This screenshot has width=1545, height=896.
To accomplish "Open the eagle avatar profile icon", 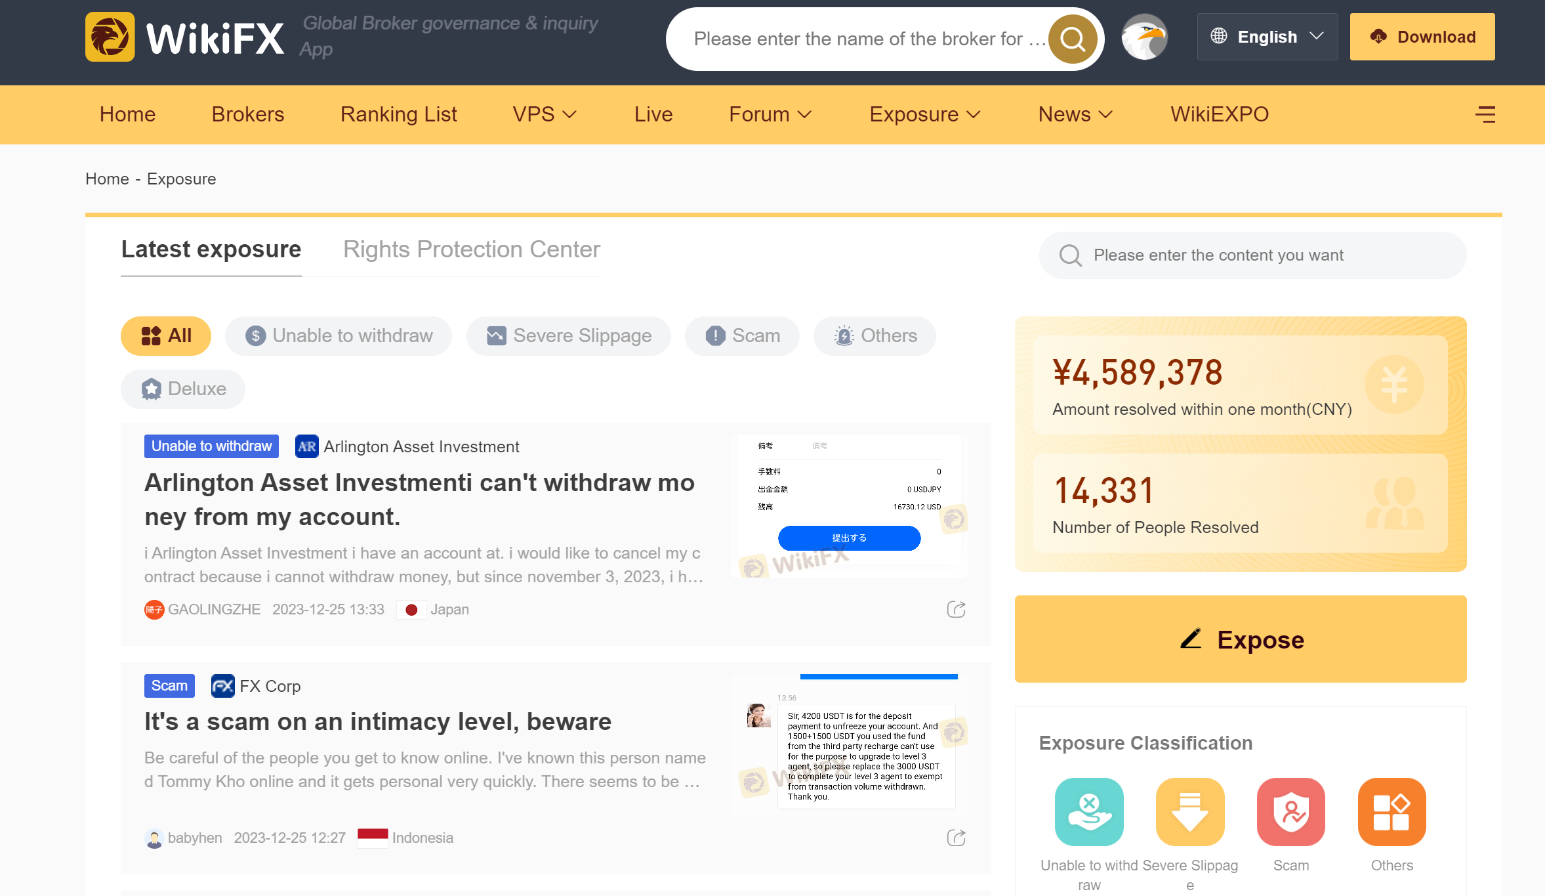I will click(1144, 37).
